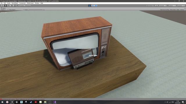This screenshot has height=104, width=186.
Task: Open File Explorer from the taskbar
Action: pyautogui.click(x=45, y=102)
